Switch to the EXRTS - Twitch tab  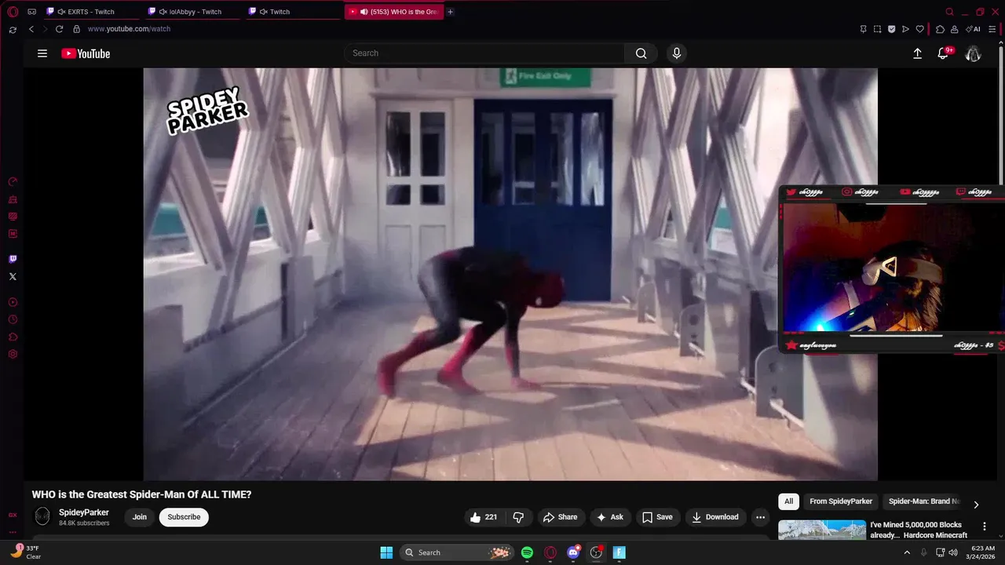coord(91,12)
